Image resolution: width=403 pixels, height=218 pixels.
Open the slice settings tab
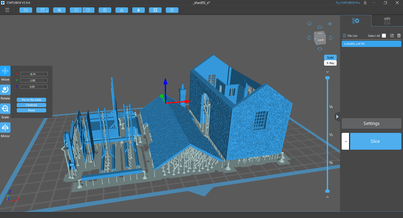[x=356, y=21]
